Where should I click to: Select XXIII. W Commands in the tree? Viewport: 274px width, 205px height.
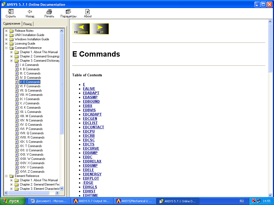(x=32, y=159)
